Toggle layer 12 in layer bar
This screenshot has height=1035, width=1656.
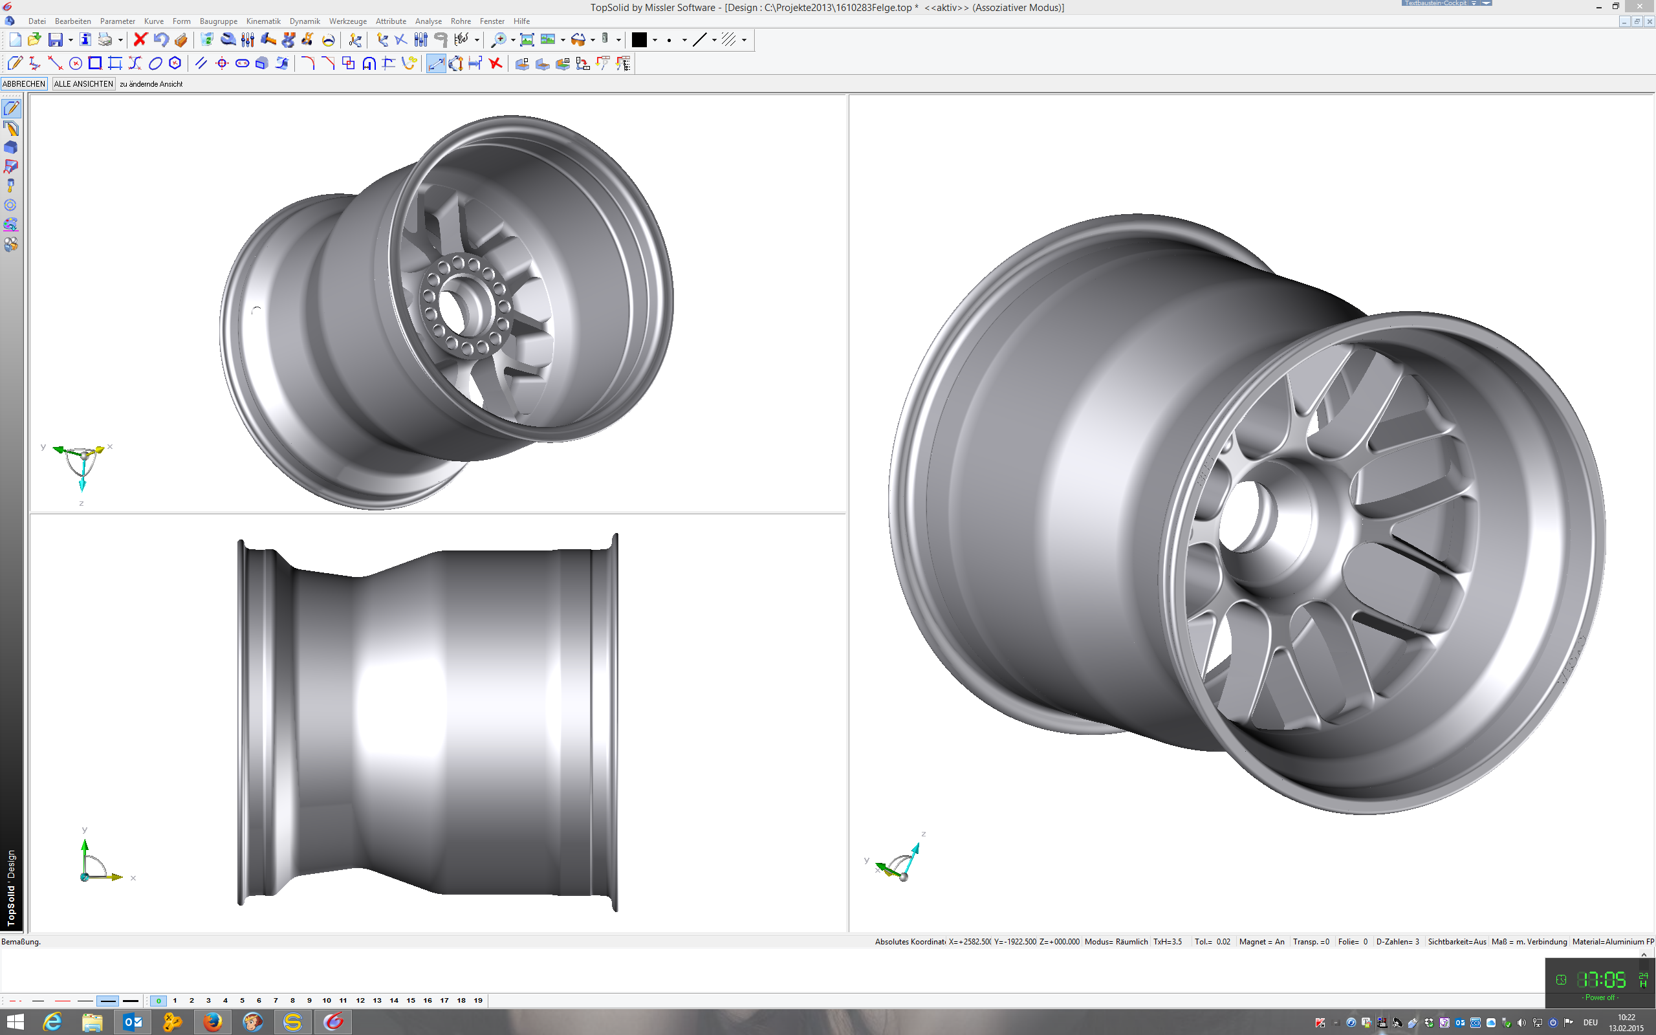360,1000
